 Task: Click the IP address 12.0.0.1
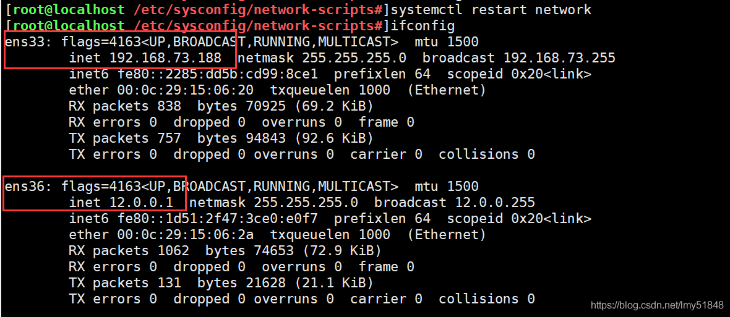pos(142,202)
